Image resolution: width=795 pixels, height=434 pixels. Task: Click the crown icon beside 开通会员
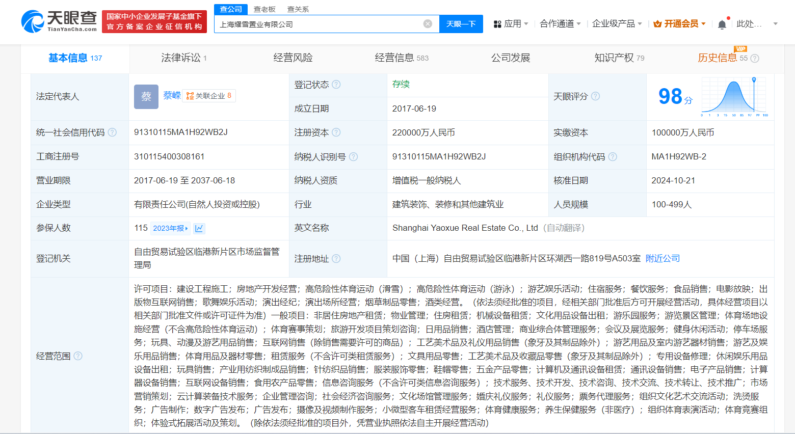(x=657, y=23)
